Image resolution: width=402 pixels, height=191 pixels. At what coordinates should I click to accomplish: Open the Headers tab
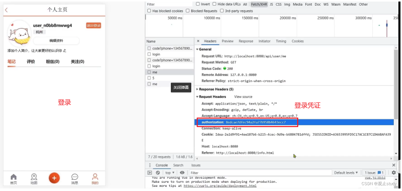[x=210, y=41]
